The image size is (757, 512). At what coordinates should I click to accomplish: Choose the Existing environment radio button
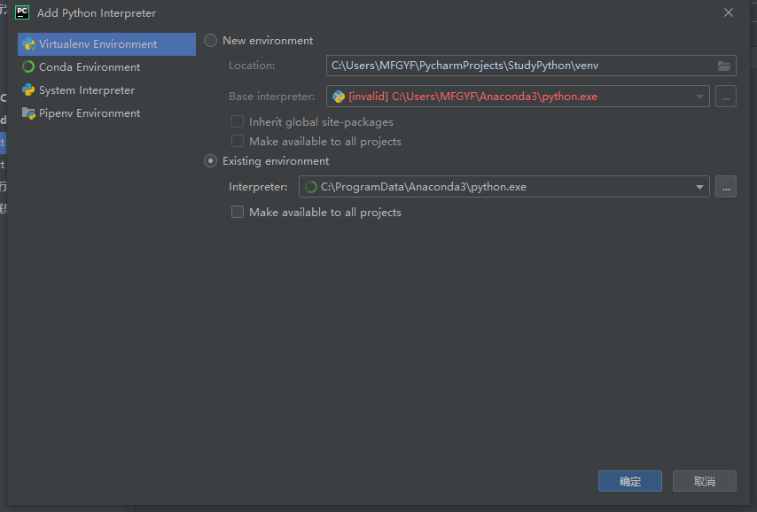click(x=210, y=161)
